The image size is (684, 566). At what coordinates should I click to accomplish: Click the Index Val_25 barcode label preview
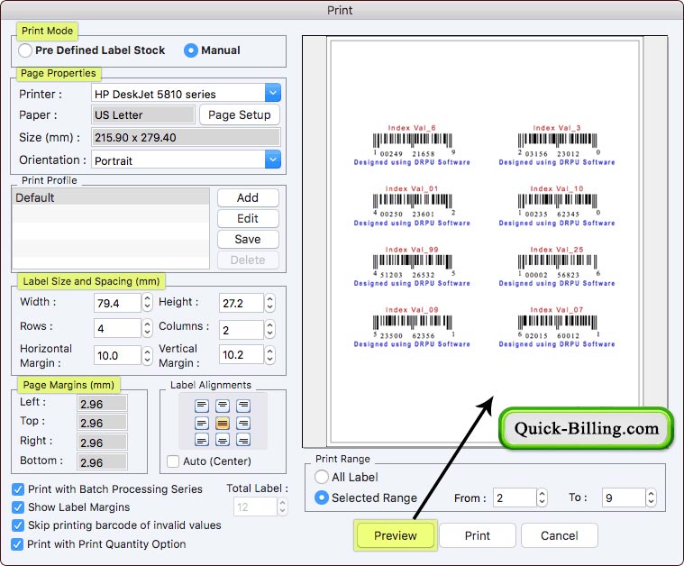coord(557,266)
